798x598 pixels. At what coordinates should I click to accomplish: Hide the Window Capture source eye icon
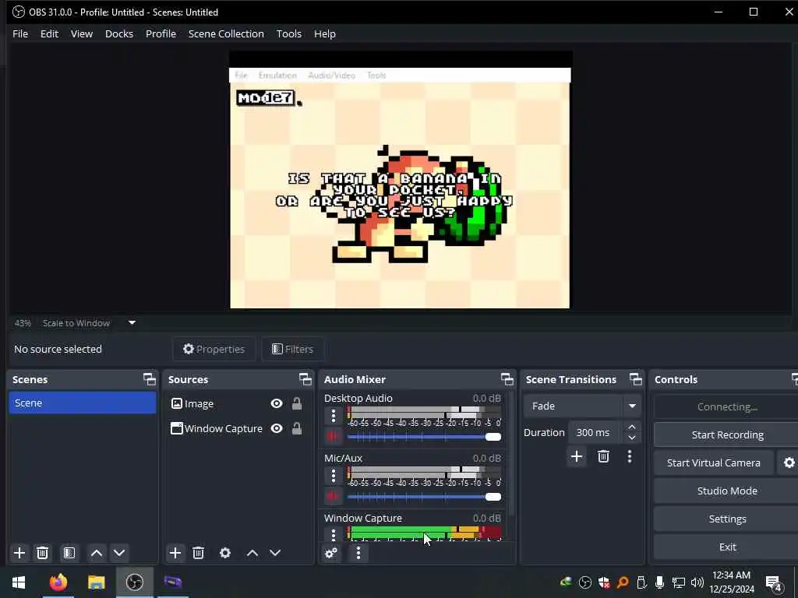277,428
